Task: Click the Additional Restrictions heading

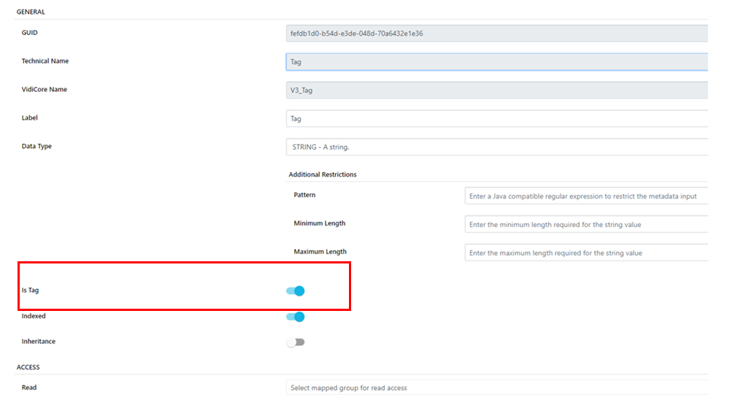Action: tap(322, 175)
